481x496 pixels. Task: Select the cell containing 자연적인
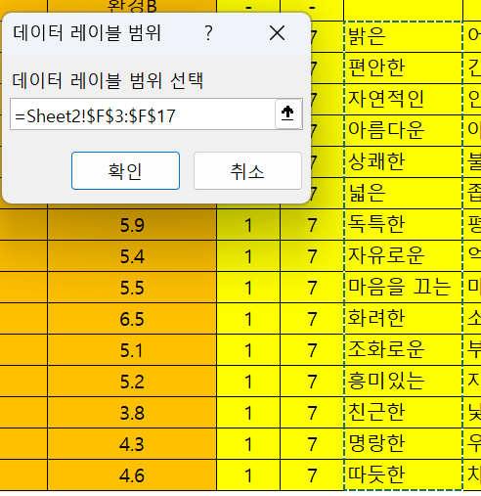(403, 99)
